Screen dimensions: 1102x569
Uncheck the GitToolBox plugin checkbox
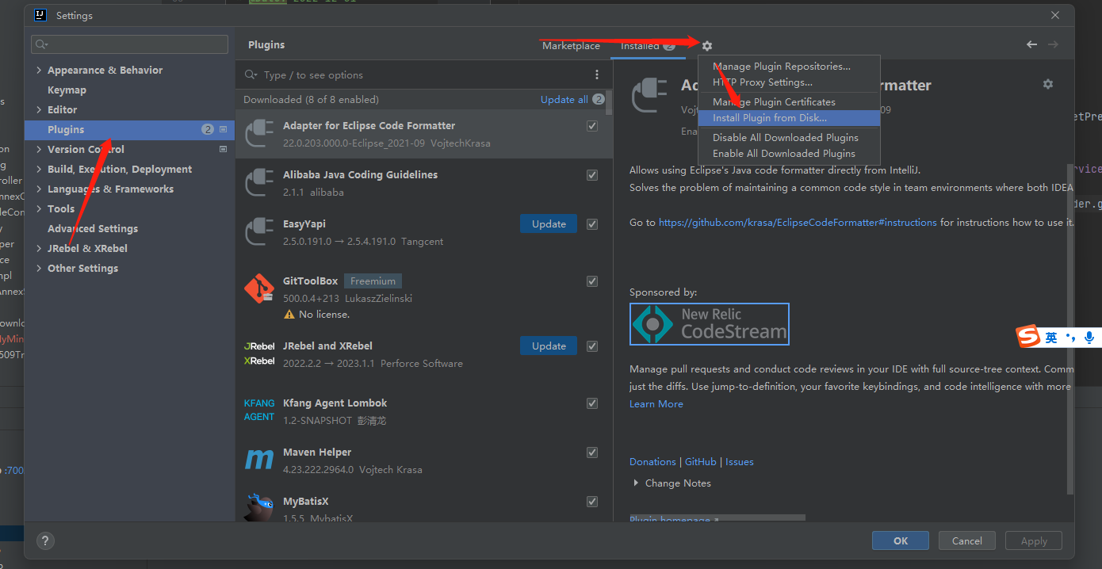click(592, 281)
